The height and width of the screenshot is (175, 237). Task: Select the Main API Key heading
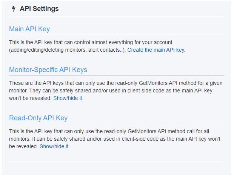click(x=29, y=29)
